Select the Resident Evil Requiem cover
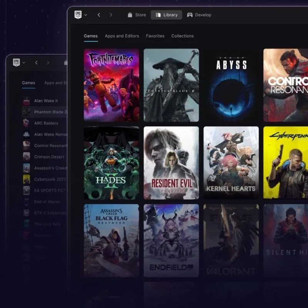The image size is (308, 308). click(171, 163)
